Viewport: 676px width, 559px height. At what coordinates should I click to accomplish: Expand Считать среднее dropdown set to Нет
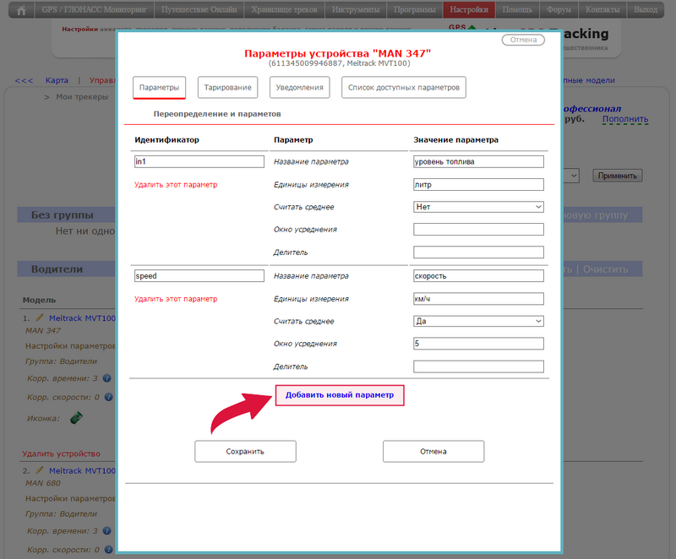(x=478, y=207)
